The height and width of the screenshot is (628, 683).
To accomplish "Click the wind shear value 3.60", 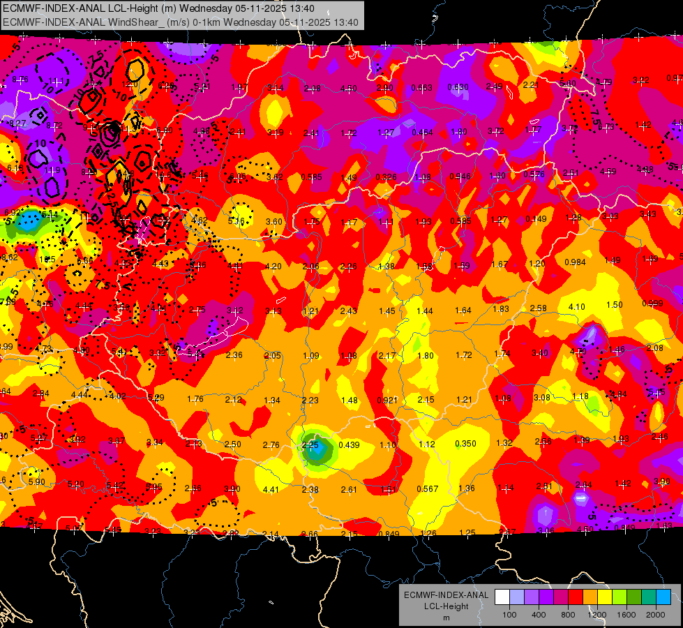I will [x=274, y=222].
